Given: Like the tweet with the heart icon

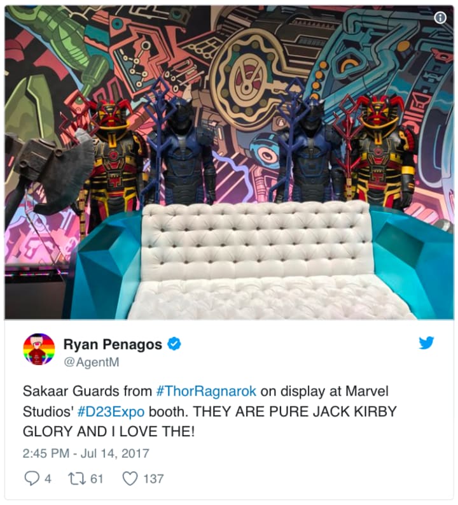Looking at the screenshot, I should [x=130, y=478].
